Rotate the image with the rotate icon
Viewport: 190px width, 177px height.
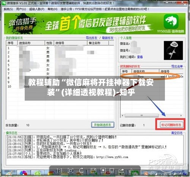(81, 171)
